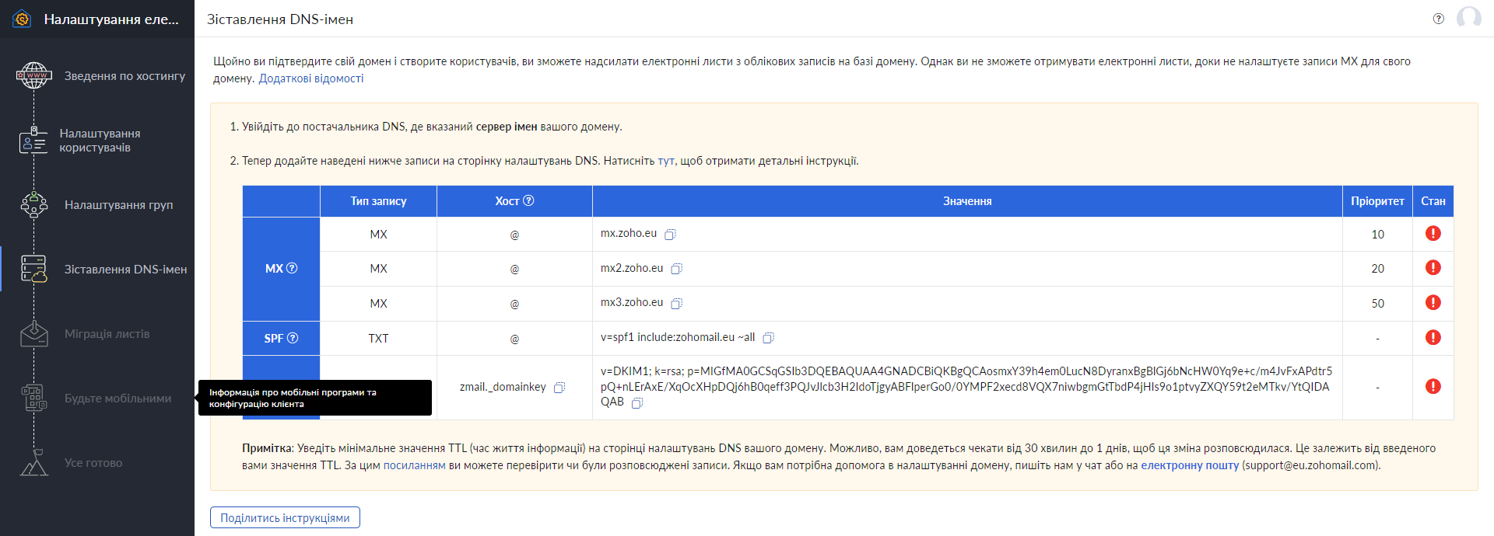Copy the mx3.zoho.eu record value
Screen dimensions: 1494x536
(676, 304)
